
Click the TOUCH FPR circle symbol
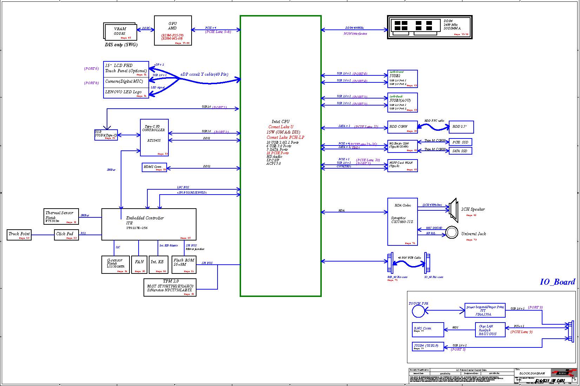[x=418, y=311]
